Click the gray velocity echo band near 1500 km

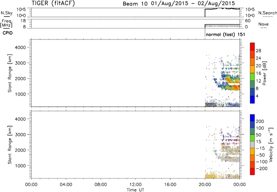click(230, 158)
